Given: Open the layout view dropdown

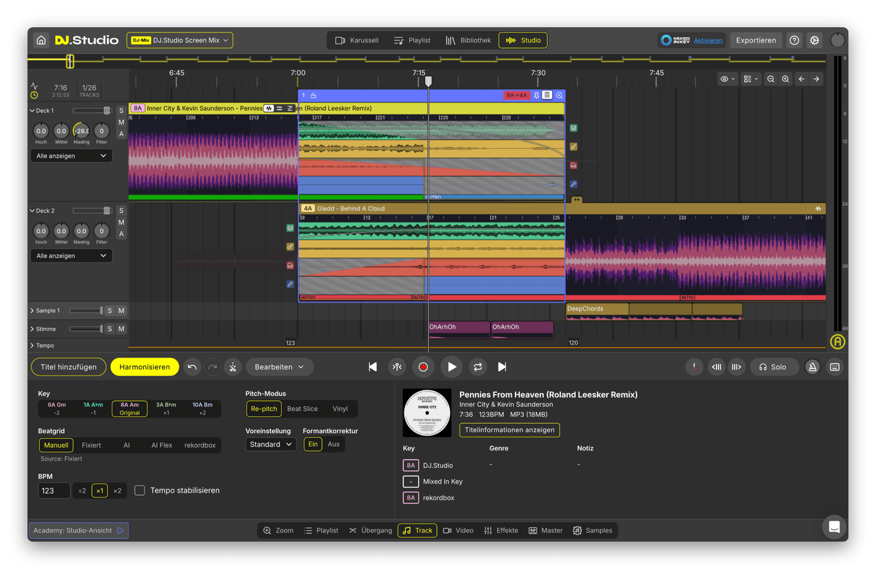Looking at the screenshot, I should 751,79.
